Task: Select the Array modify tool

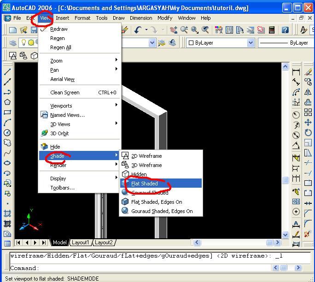Action: pos(308,112)
